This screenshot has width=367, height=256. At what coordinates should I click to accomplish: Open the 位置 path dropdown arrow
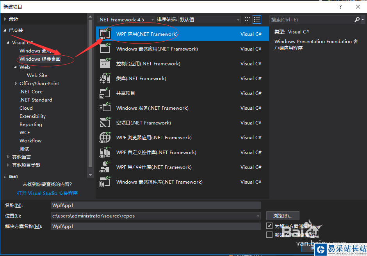click(x=258, y=216)
